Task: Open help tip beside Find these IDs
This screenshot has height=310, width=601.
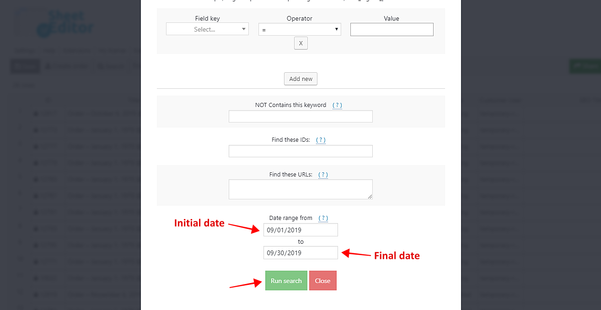Action: click(x=321, y=140)
